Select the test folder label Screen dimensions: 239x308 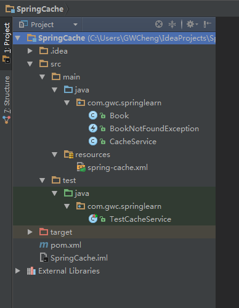click(x=69, y=180)
